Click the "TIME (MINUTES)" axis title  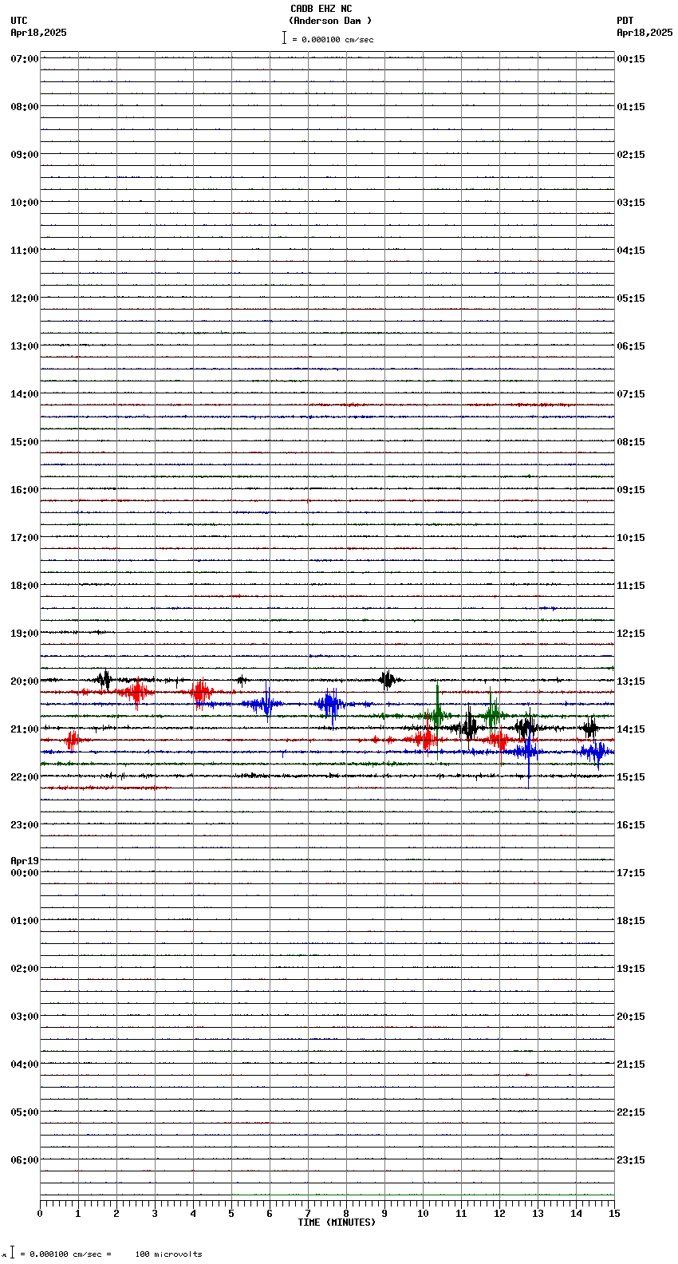click(337, 1223)
